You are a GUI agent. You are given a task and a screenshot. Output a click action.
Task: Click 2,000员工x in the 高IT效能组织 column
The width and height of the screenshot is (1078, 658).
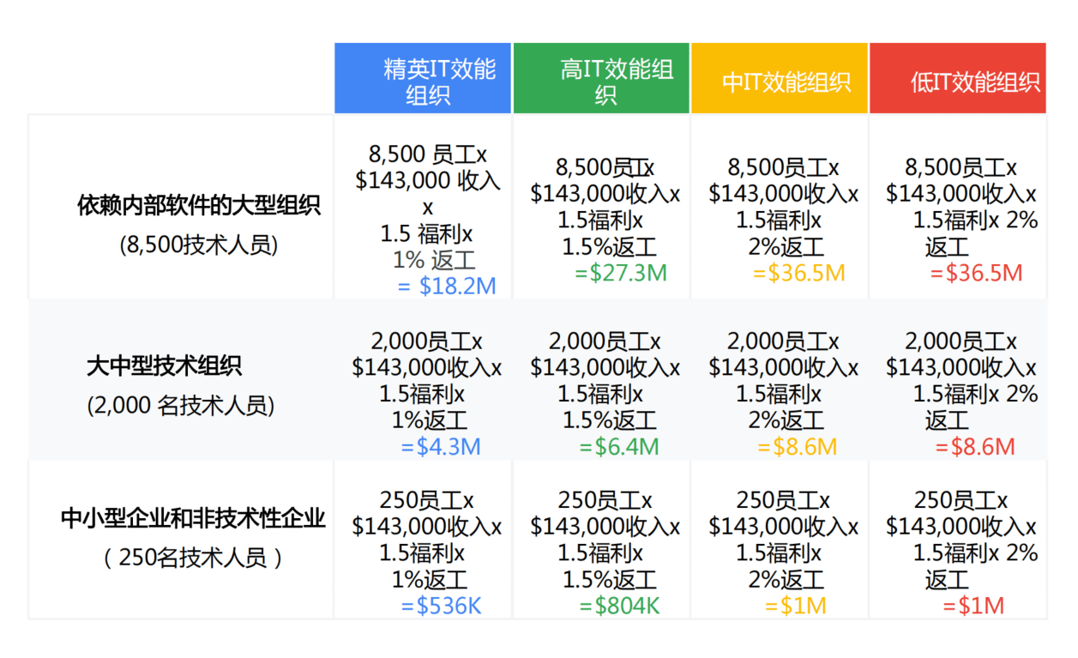[x=605, y=341]
